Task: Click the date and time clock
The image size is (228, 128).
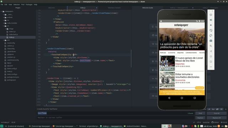Action: point(210,126)
